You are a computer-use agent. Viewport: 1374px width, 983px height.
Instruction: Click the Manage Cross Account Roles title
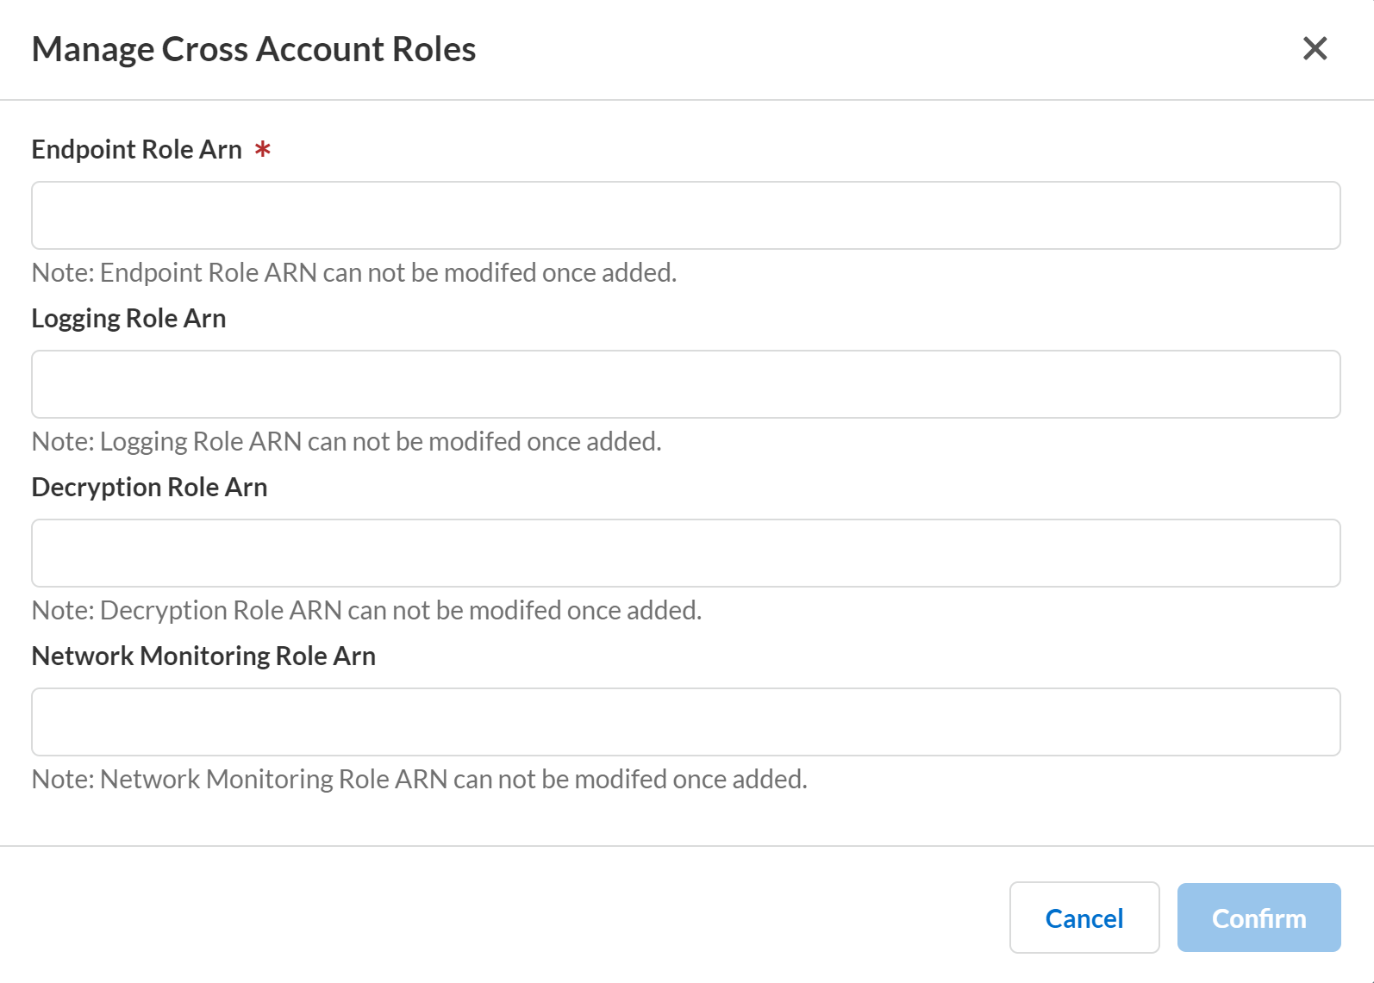coord(253,49)
